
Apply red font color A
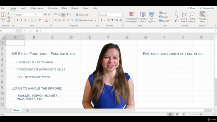coord(46,20)
